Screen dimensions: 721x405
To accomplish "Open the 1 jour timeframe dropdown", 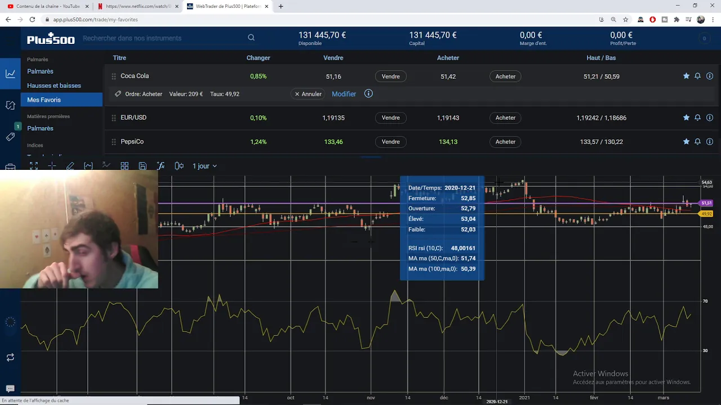I will pos(204,166).
